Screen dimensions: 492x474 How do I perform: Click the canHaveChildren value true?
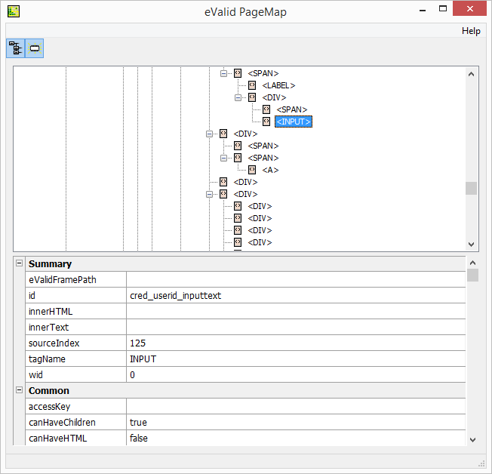(x=138, y=422)
